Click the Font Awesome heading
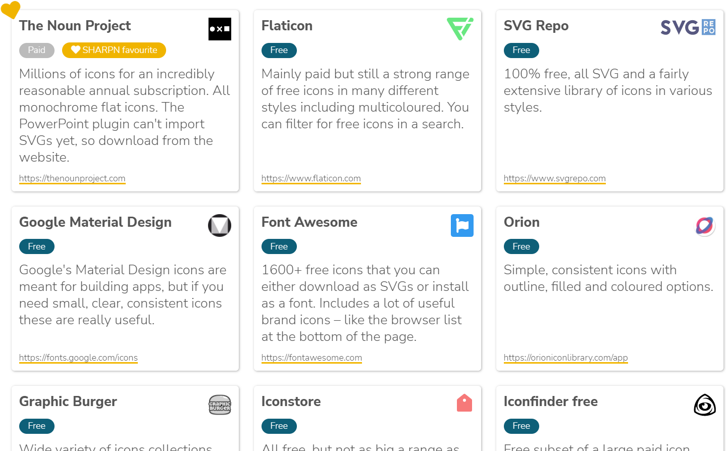The image size is (726, 451). pos(309,222)
